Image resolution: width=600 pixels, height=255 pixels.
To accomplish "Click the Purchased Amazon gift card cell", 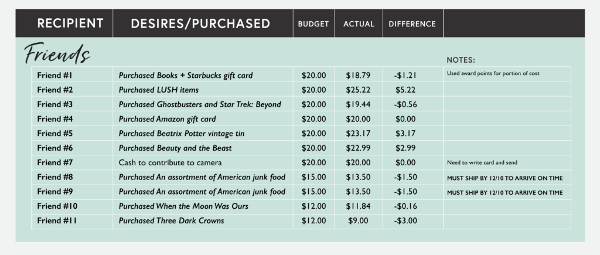I will pos(203,118).
